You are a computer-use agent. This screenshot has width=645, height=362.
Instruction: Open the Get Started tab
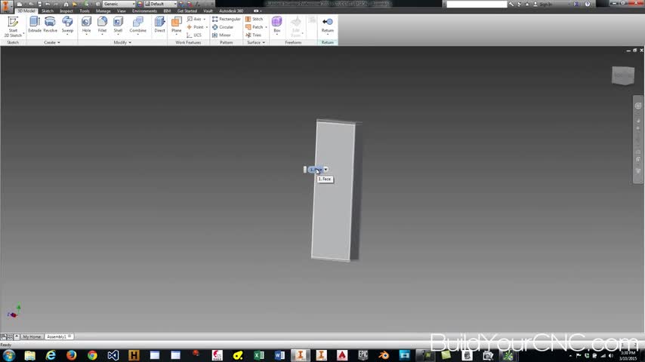tap(187, 11)
